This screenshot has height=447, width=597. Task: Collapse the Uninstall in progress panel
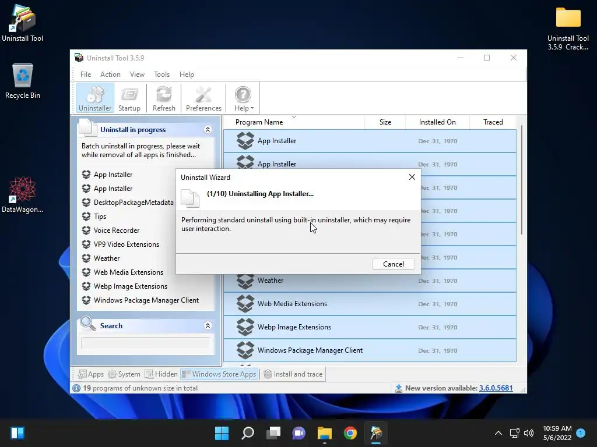(x=208, y=130)
